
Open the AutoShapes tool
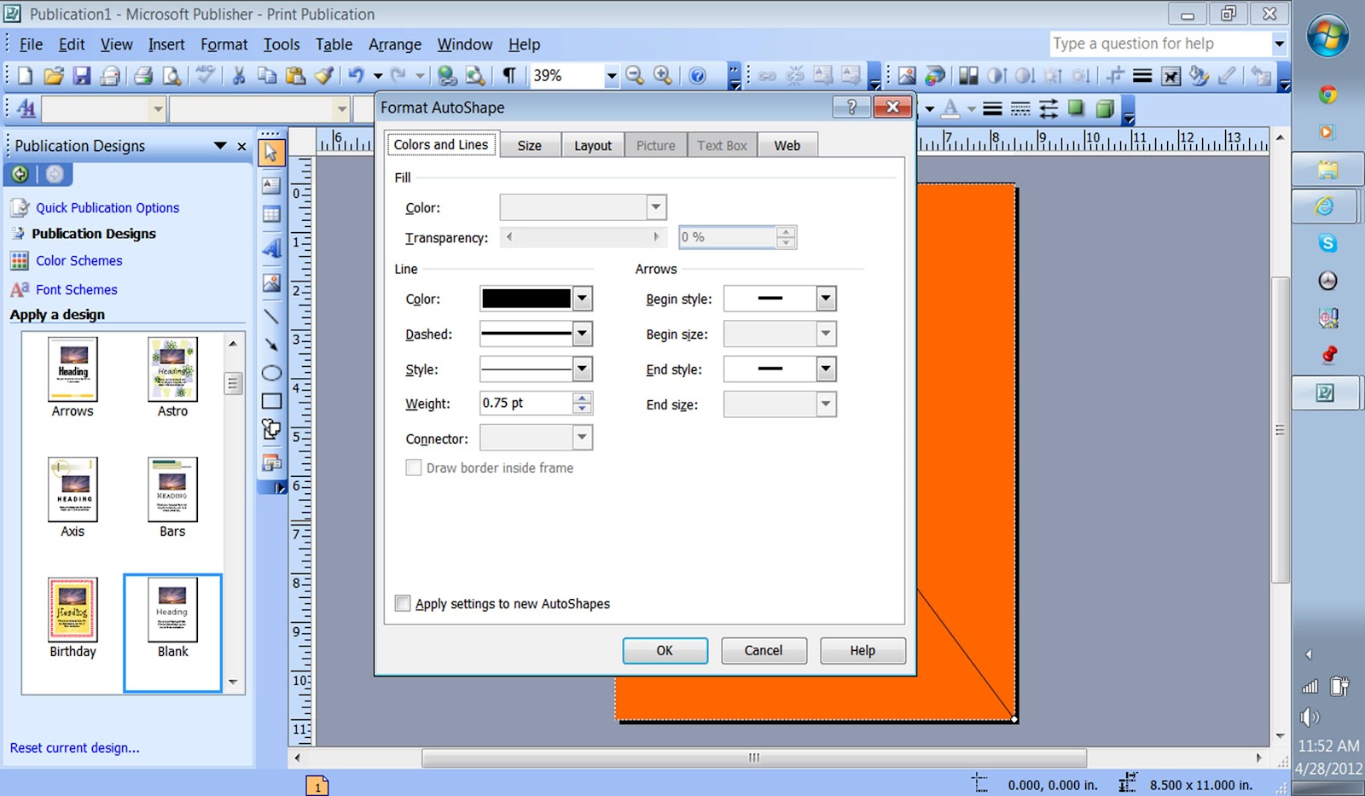click(271, 429)
